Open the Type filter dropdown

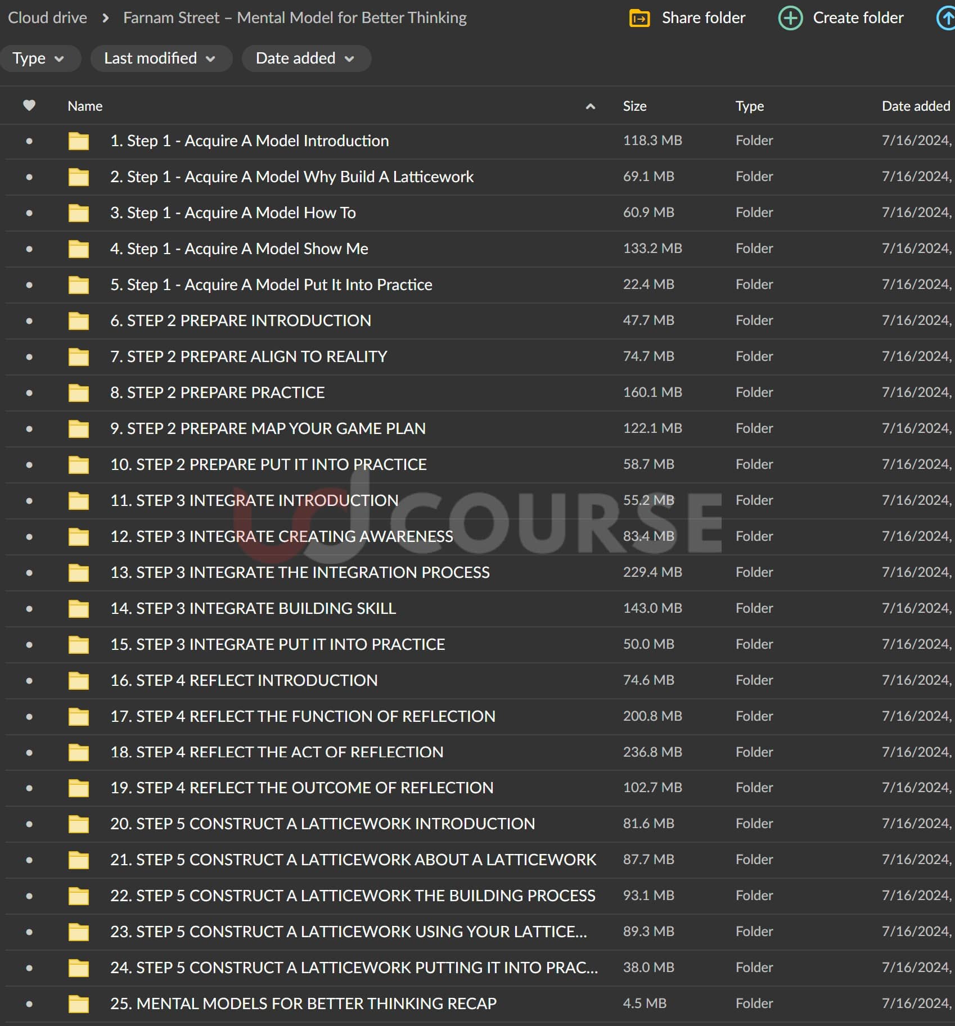[38, 58]
